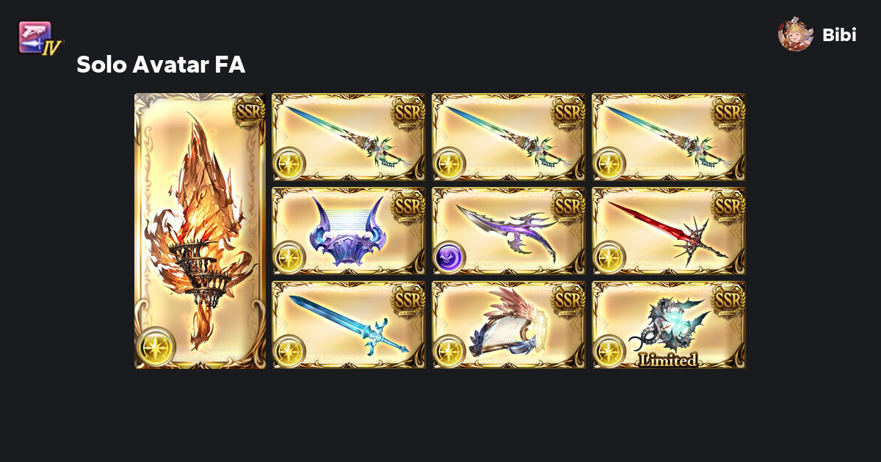881x462 pixels.
Task: Click the light element icon on mainhand
Action: 156,347
